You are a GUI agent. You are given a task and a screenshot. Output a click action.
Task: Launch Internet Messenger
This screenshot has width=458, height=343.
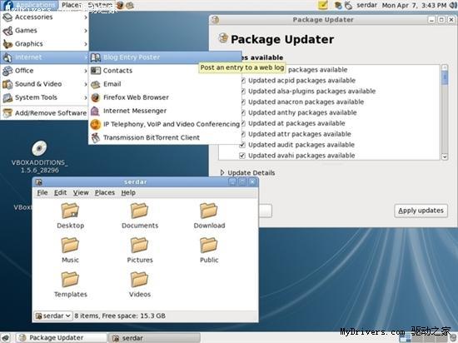click(165, 111)
